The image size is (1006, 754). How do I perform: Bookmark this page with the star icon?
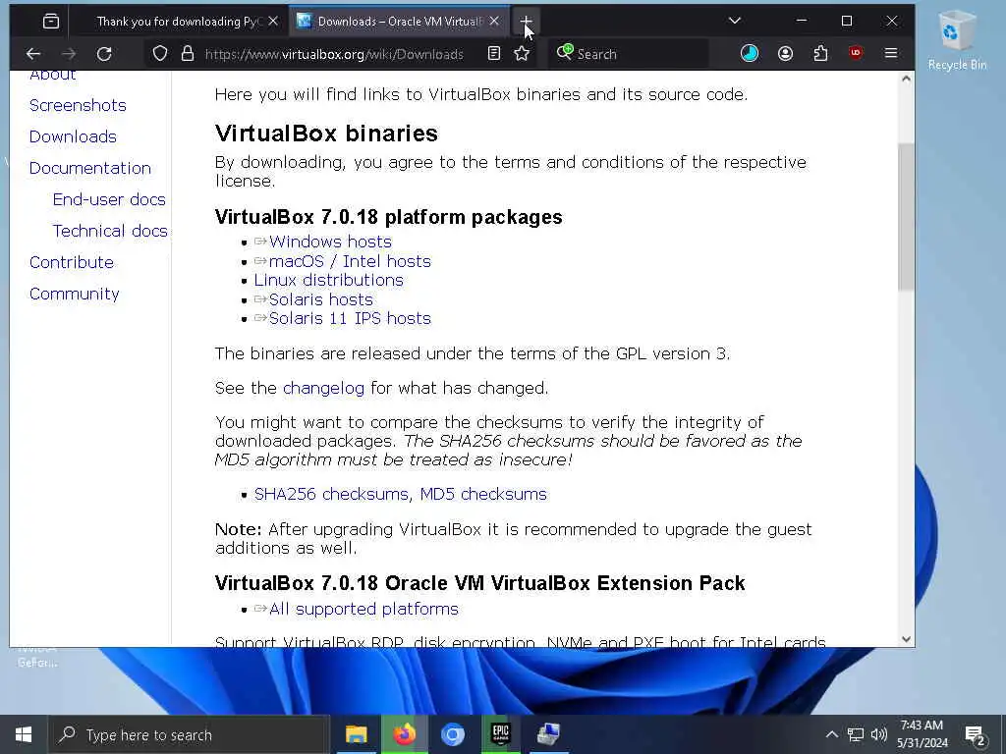[522, 54]
